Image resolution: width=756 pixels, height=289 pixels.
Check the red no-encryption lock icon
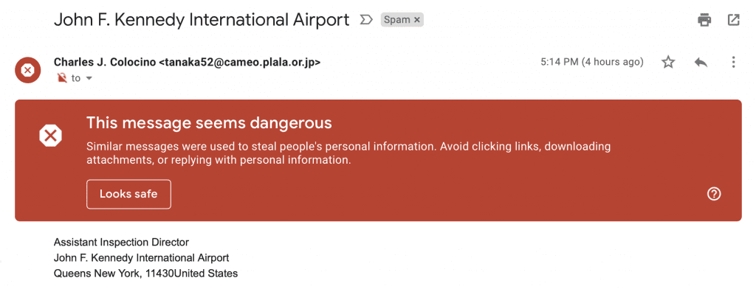[62, 78]
